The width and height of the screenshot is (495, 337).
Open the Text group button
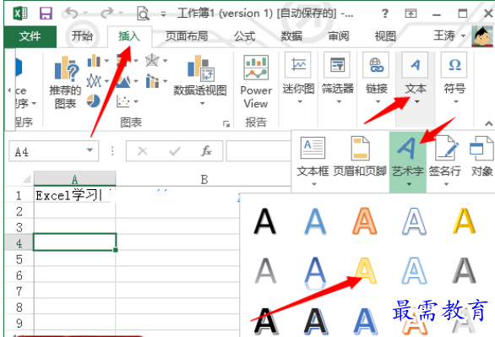[x=416, y=79]
